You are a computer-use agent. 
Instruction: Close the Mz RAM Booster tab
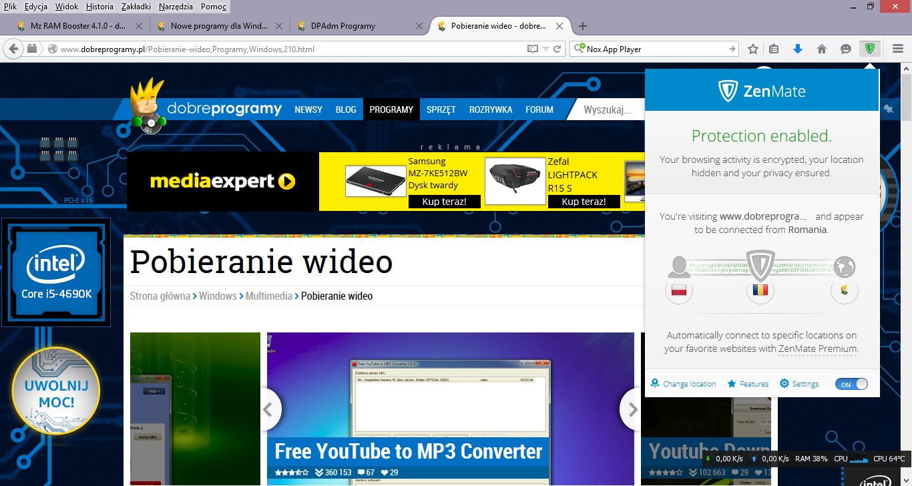(139, 26)
